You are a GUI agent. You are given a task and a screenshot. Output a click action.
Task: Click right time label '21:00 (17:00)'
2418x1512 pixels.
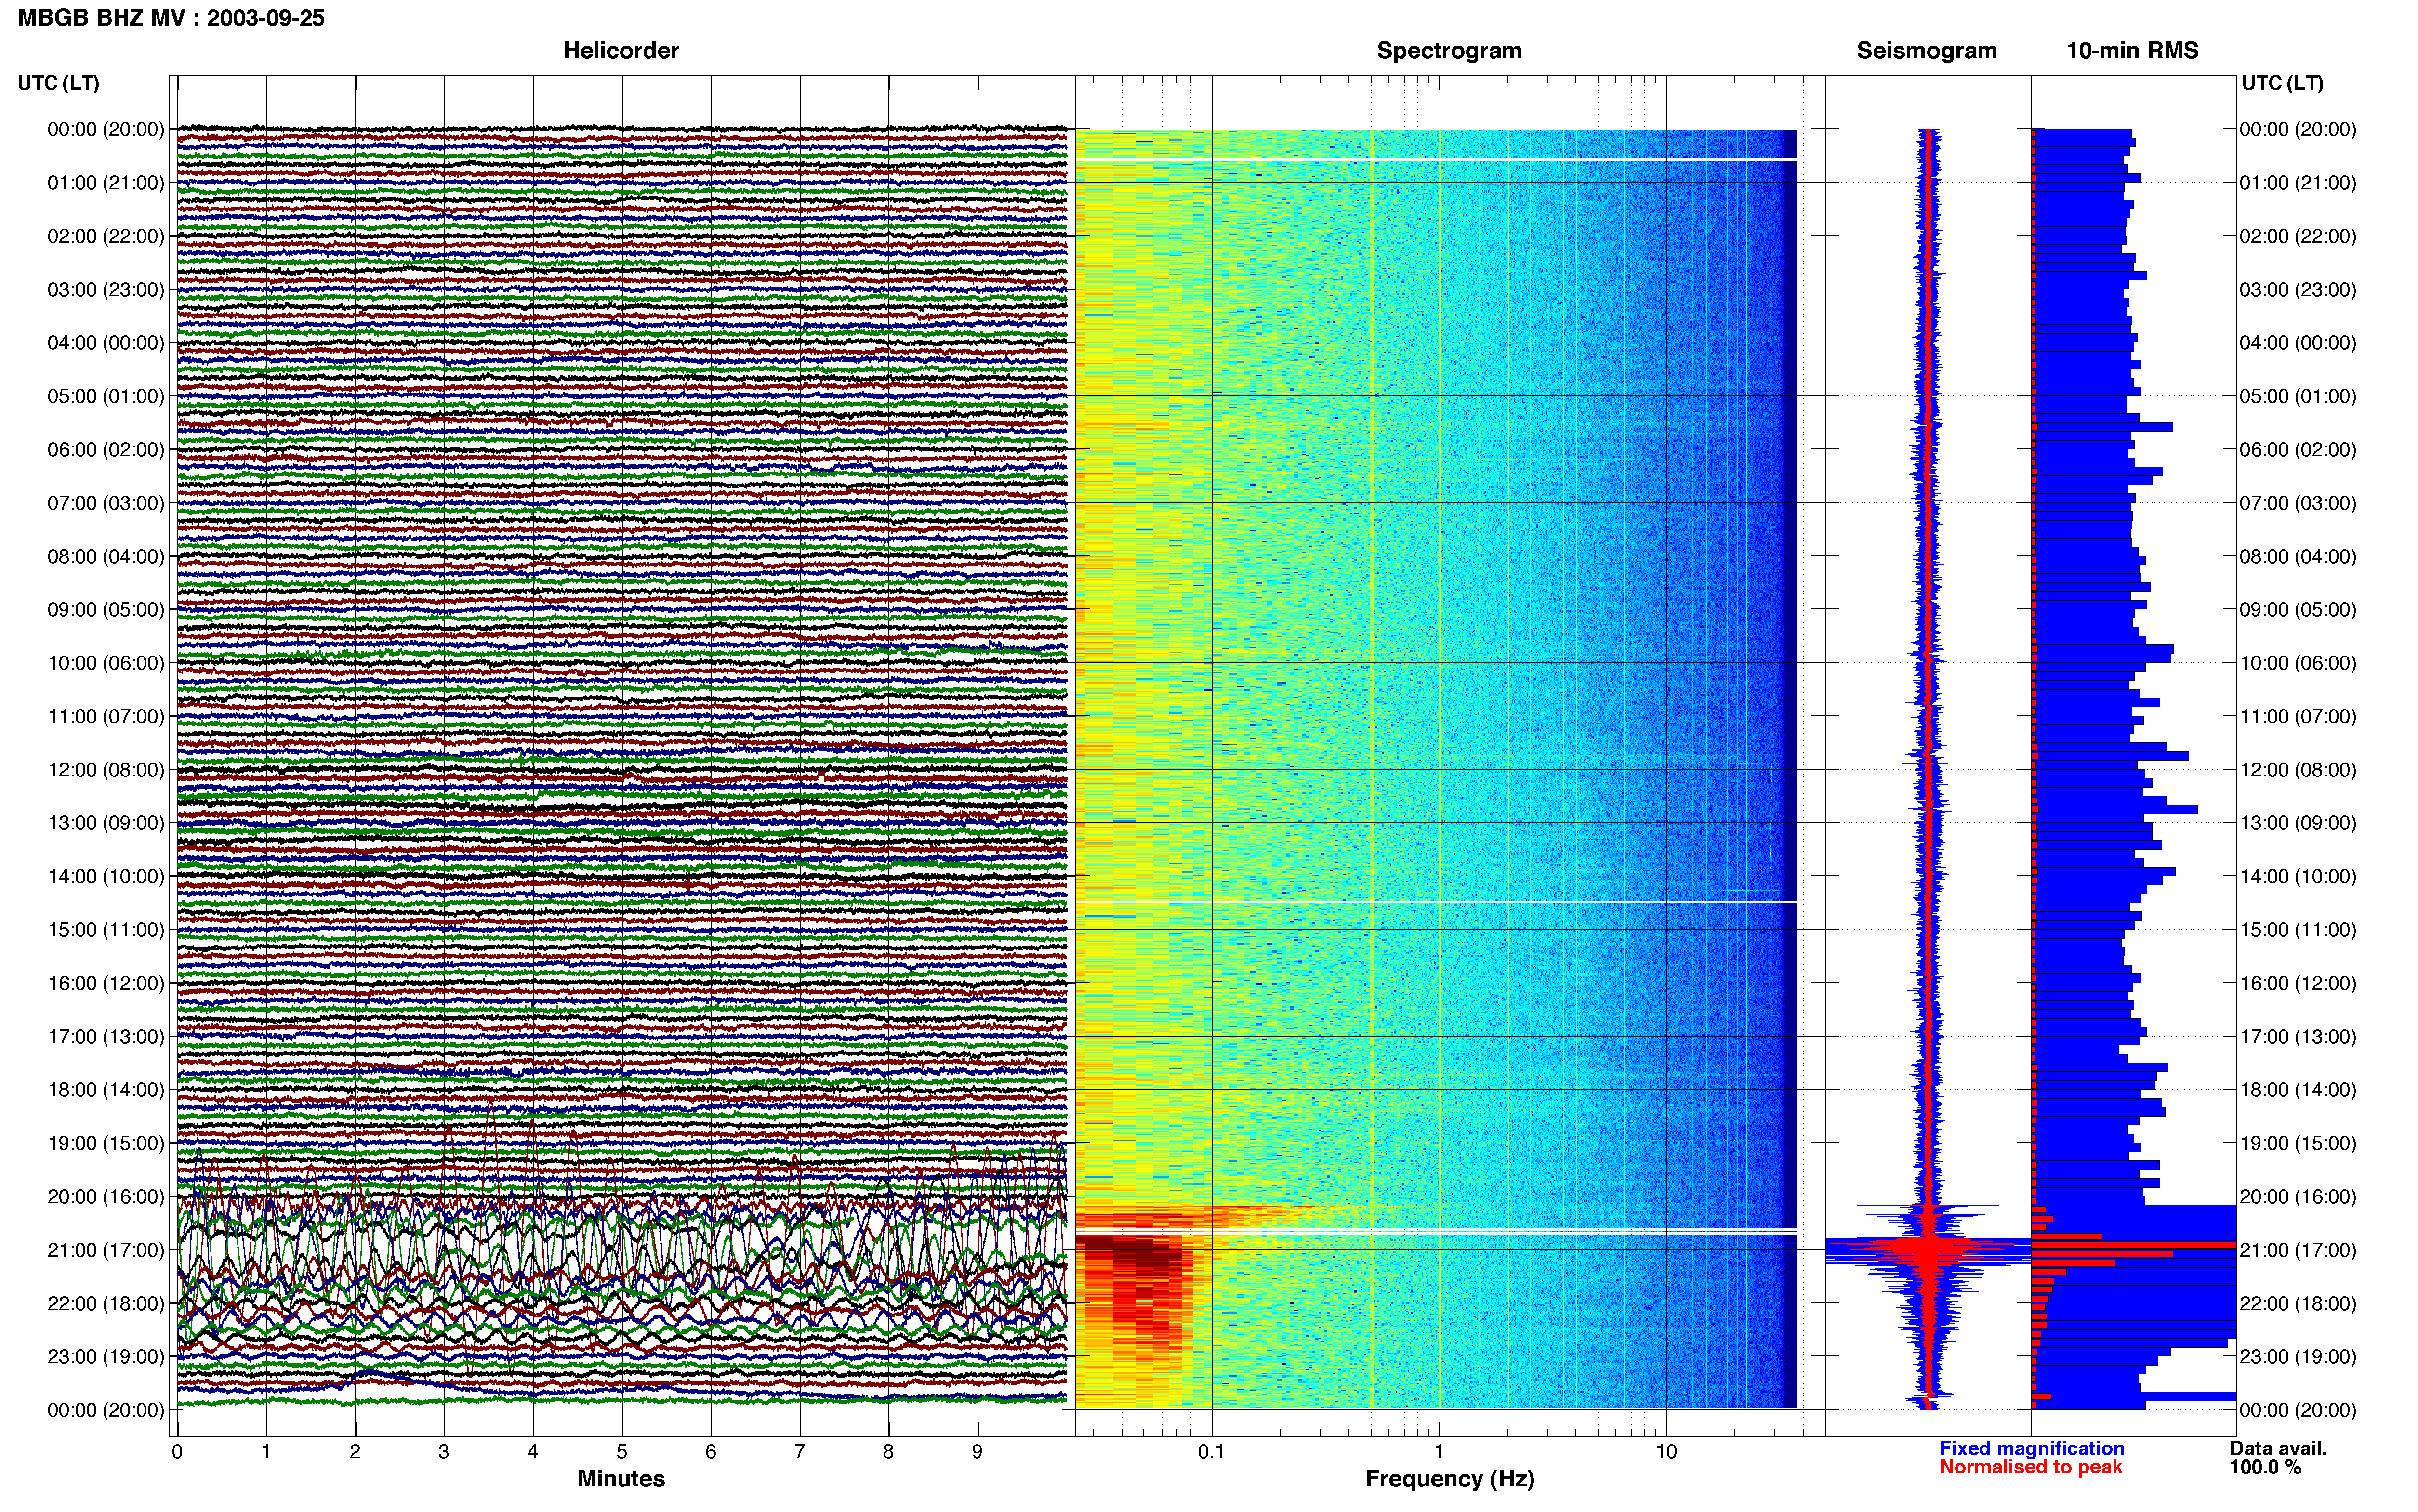point(2298,1250)
